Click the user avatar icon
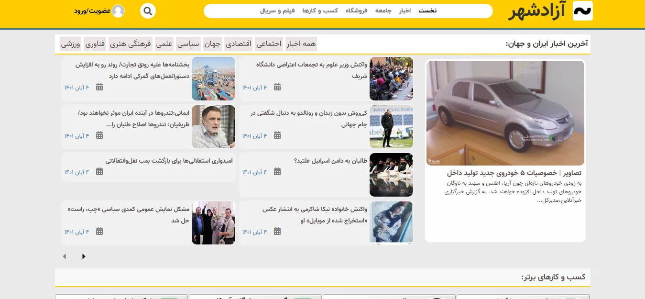Screen dimensions: 645x299 (118, 11)
